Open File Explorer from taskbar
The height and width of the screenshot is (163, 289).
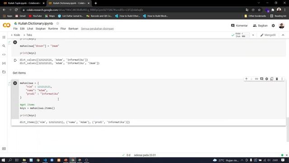24,160
